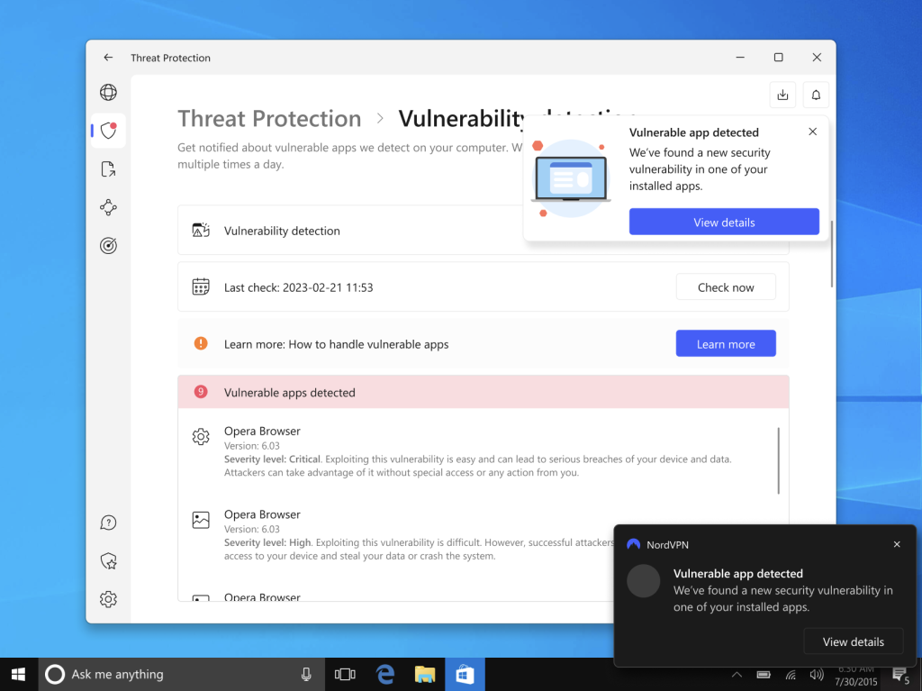The height and width of the screenshot is (691, 922).
Task: Click the image icon of high severity Opera entry
Action: click(201, 520)
